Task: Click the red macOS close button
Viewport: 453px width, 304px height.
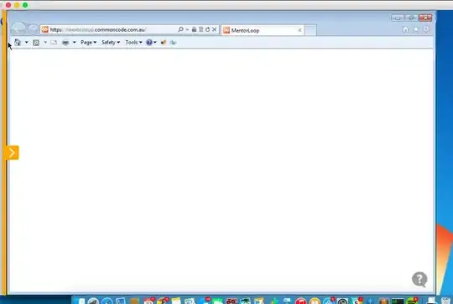Action: pyautogui.click(x=8, y=5)
